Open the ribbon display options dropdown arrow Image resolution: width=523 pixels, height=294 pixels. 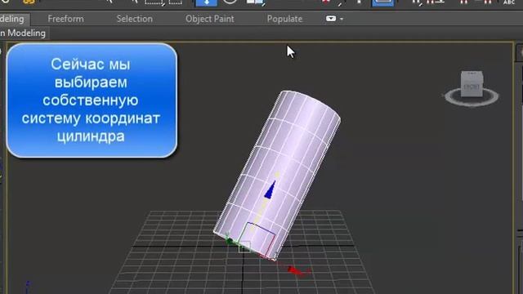point(342,19)
